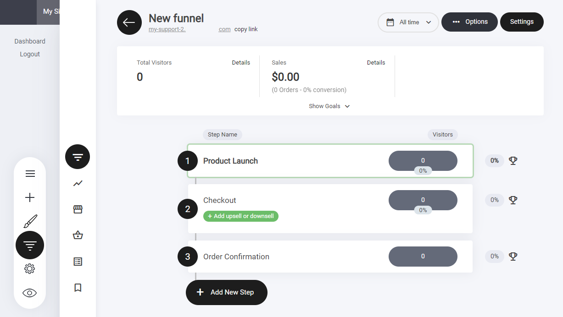Click Logout in left menu

30,54
